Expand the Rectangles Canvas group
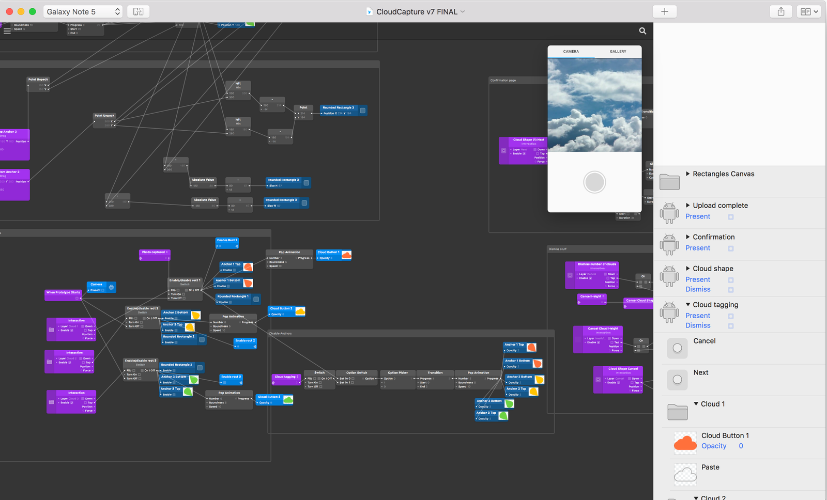Image resolution: width=827 pixels, height=500 pixels. point(687,174)
